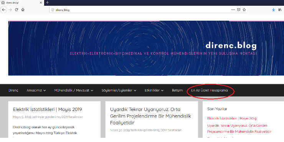Open the İletişim menu item

177,90
